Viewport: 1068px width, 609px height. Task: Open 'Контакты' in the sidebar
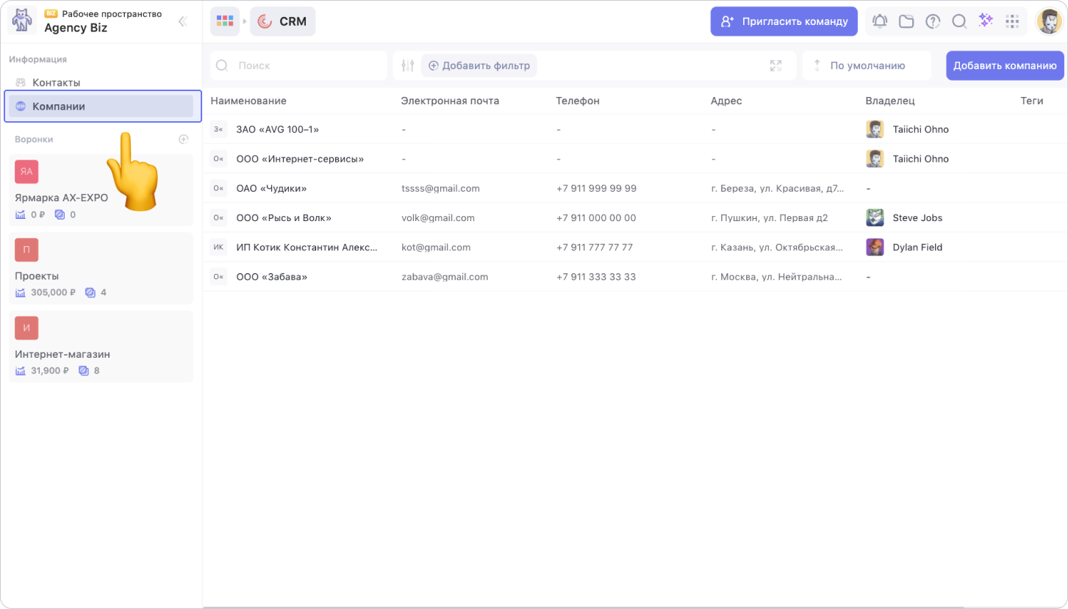pyautogui.click(x=57, y=82)
